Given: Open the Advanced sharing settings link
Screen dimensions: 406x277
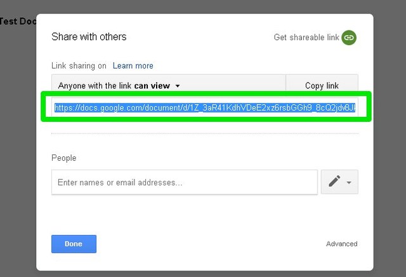Looking at the screenshot, I should pos(341,244).
